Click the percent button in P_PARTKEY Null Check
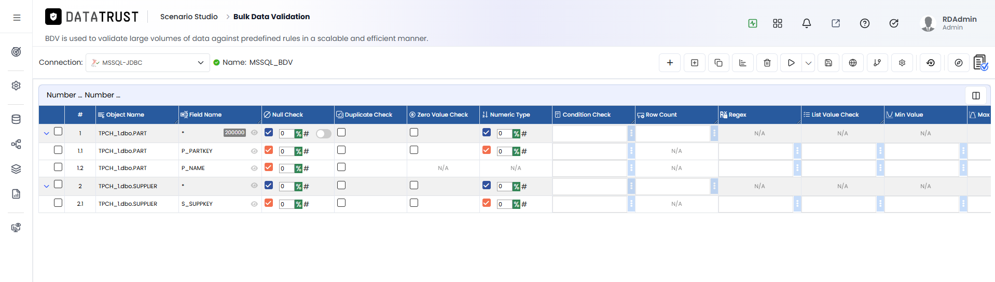The height and width of the screenshot is (282, 995). [298, 151]
